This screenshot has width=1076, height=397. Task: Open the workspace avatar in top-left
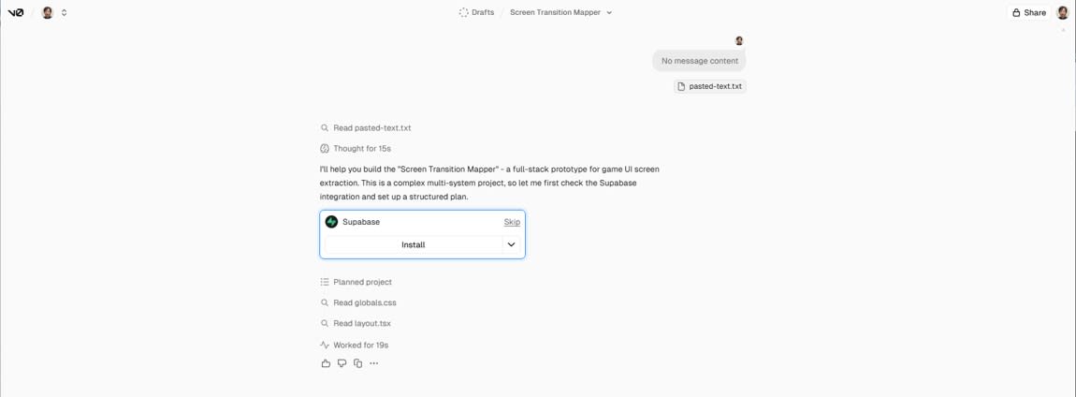(x=48, y=13)
